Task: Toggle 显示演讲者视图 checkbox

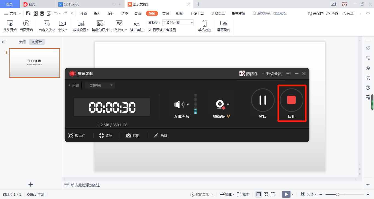Action: (150, 30)
